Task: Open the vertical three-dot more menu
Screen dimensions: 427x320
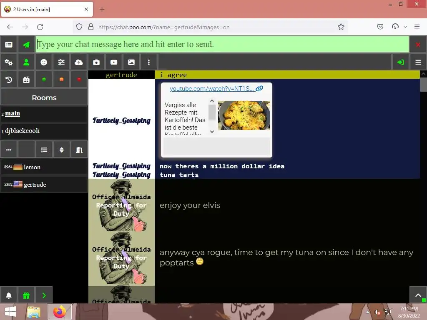Action: click(x=149, y=62)
